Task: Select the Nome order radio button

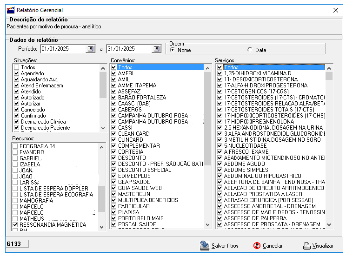Action: 173,50
